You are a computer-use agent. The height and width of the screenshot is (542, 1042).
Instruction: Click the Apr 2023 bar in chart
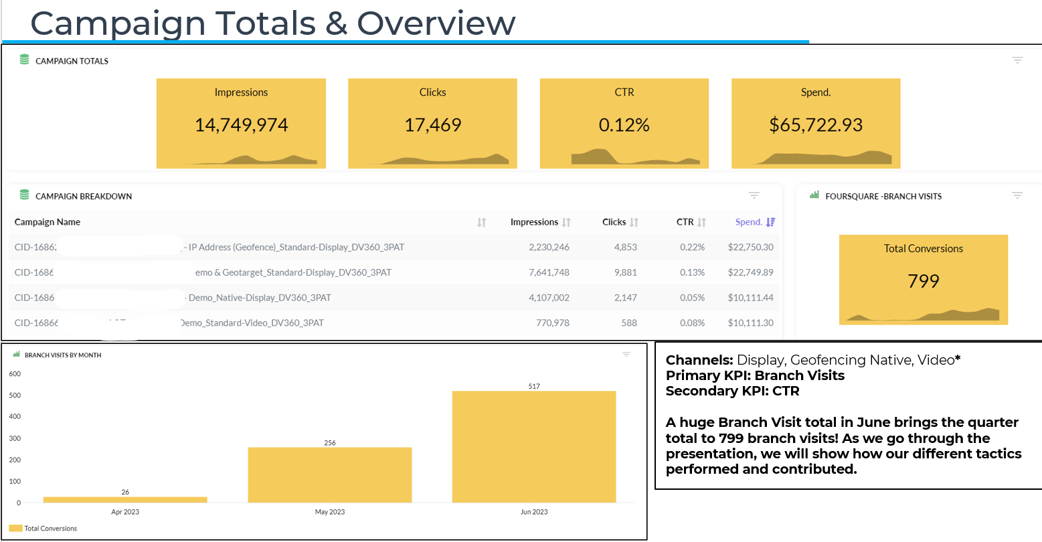(x=125, y=500)
